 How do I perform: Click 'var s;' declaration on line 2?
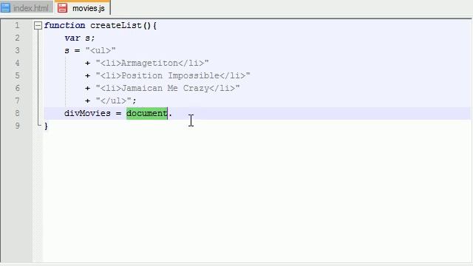[80, 38]
